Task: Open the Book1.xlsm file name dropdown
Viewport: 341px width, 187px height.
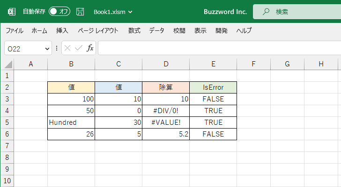Action: pyautogui.click(x=113, y=11)
